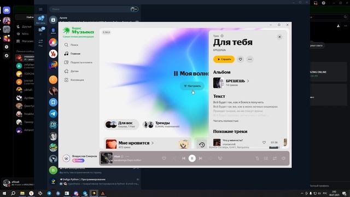This screenshot has height=197, width=350.
Task: Open Discord home icon
Action: 7,10
